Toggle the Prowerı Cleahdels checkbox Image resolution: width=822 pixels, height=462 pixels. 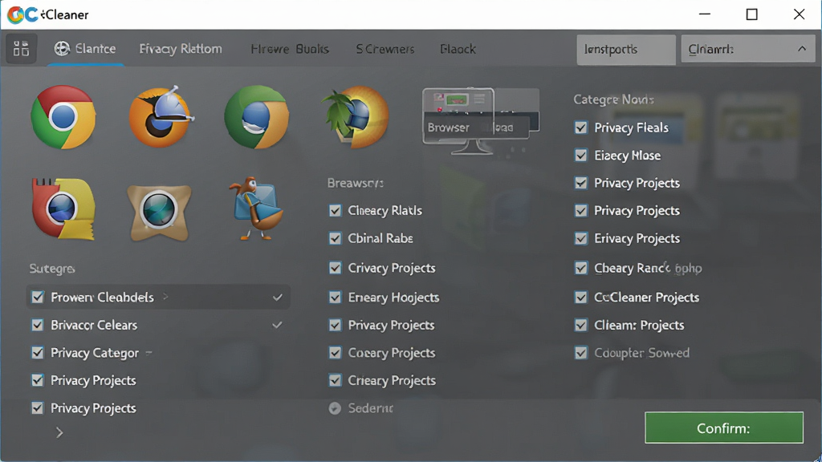(x=38, y=298)
